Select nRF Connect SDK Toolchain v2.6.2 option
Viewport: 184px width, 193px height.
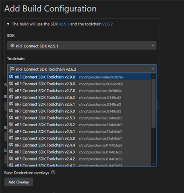click(x=79, y=98)
